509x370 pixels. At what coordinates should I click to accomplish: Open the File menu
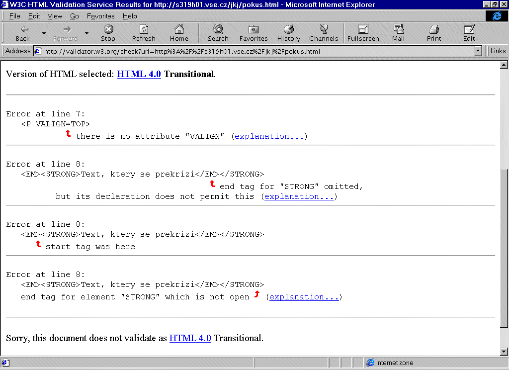[14, 16]
